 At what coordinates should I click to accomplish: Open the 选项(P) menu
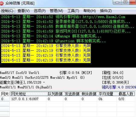point(40,11)
